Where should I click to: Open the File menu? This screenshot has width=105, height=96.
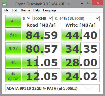(6, 10)
